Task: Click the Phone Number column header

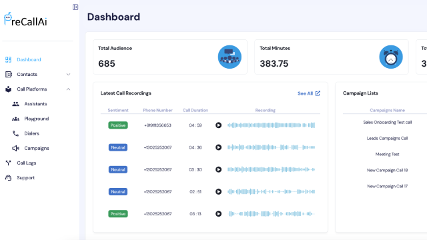Action: (157, 110)
